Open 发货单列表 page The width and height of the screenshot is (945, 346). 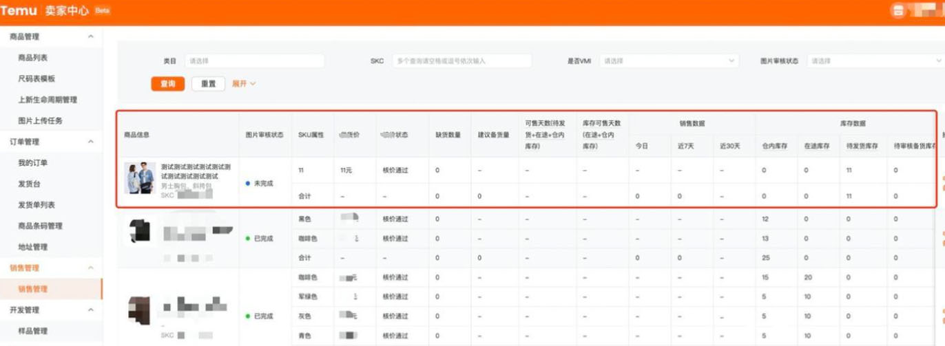(37, 205)
